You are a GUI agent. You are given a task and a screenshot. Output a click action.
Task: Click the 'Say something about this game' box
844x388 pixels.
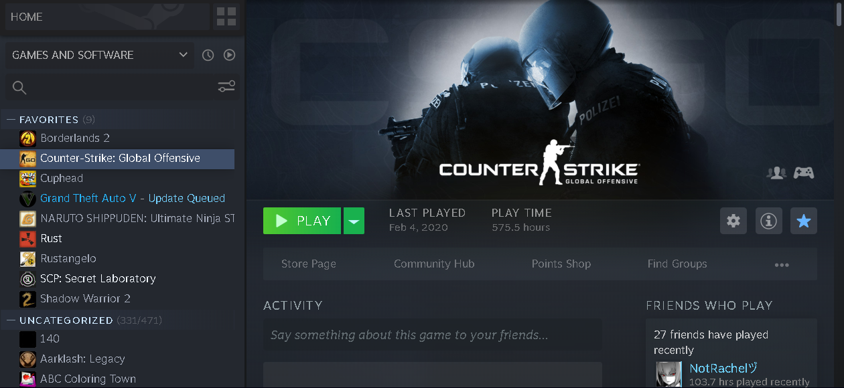tap(433, 335)
